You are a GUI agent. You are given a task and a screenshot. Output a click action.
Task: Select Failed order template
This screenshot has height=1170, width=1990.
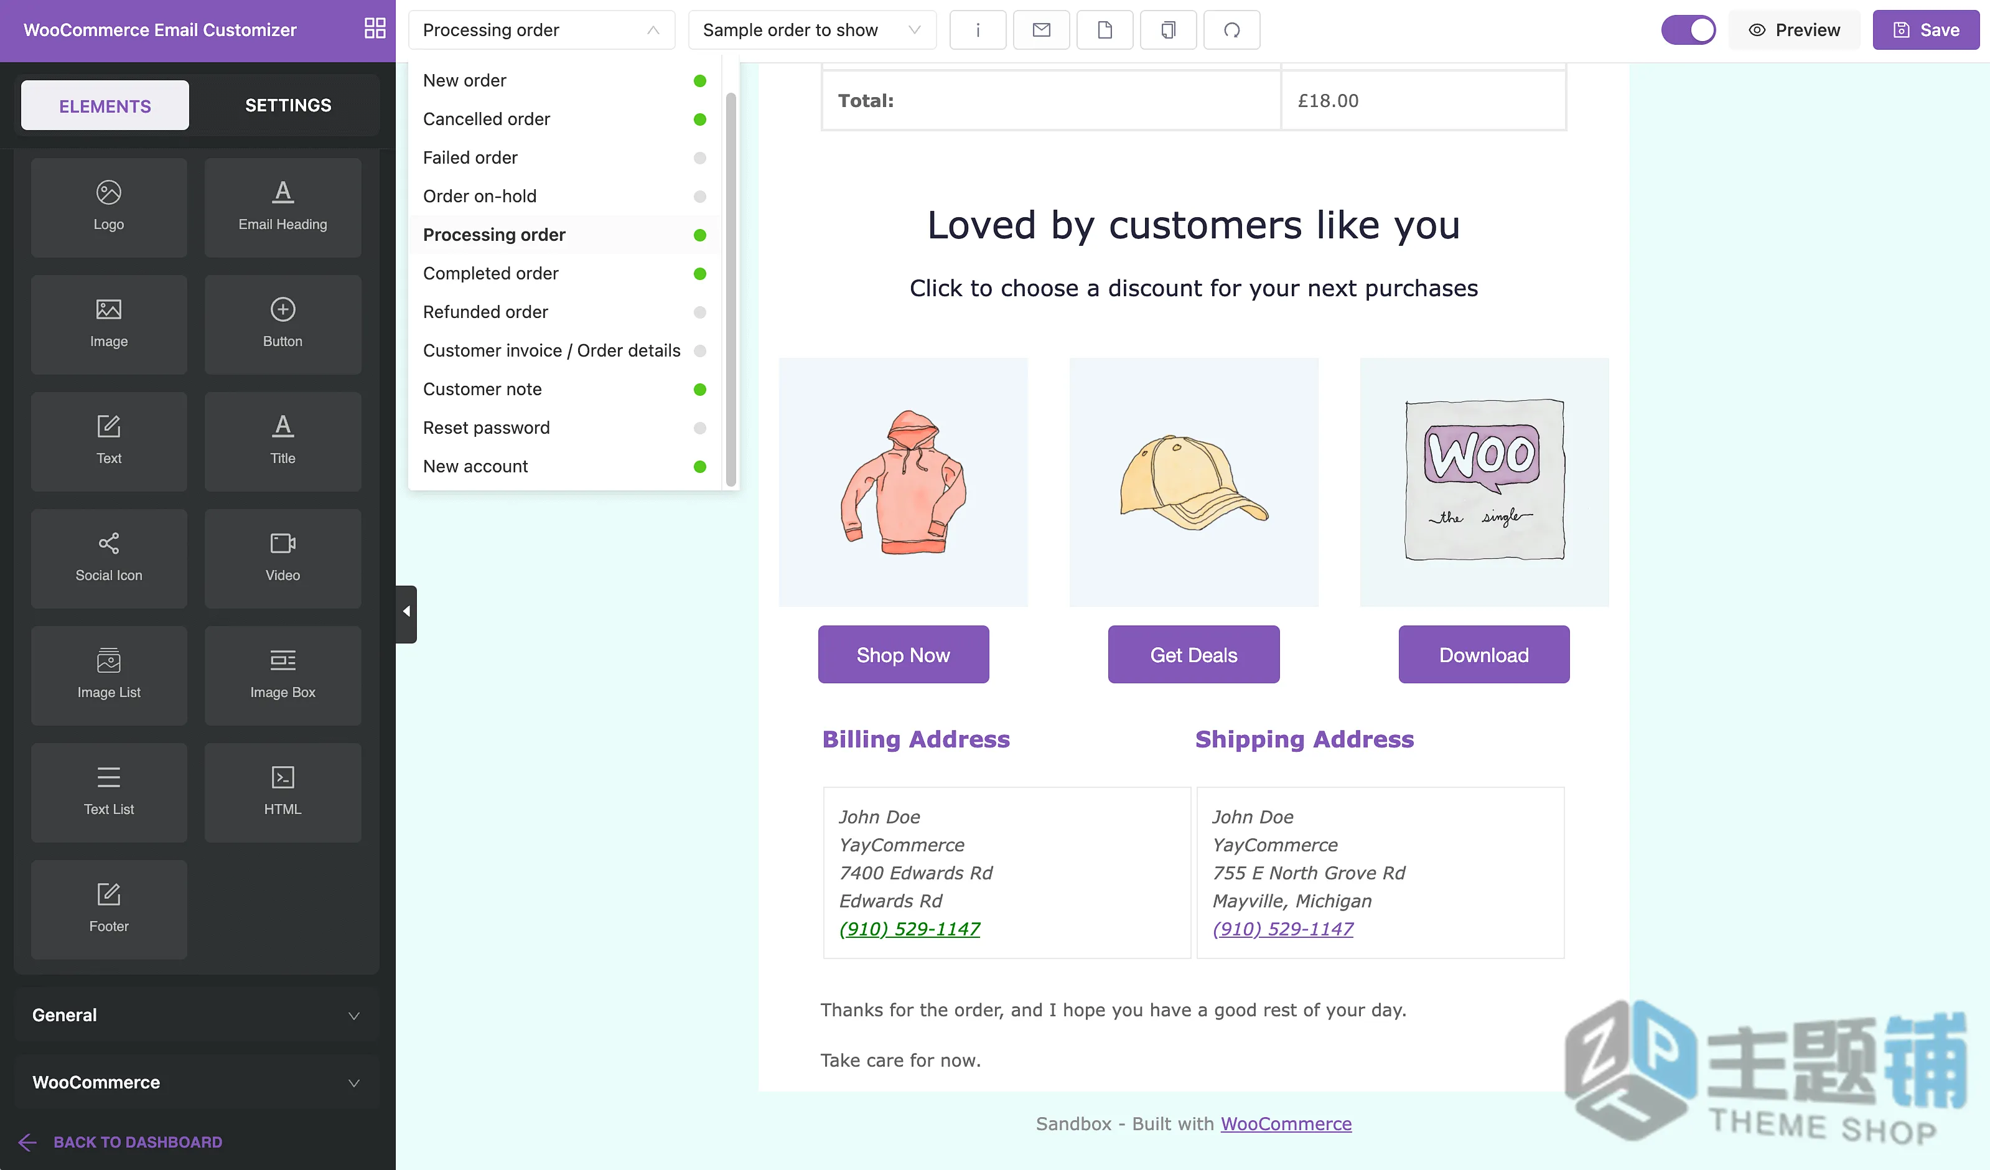pyautogui.click(x=564, y=158)
